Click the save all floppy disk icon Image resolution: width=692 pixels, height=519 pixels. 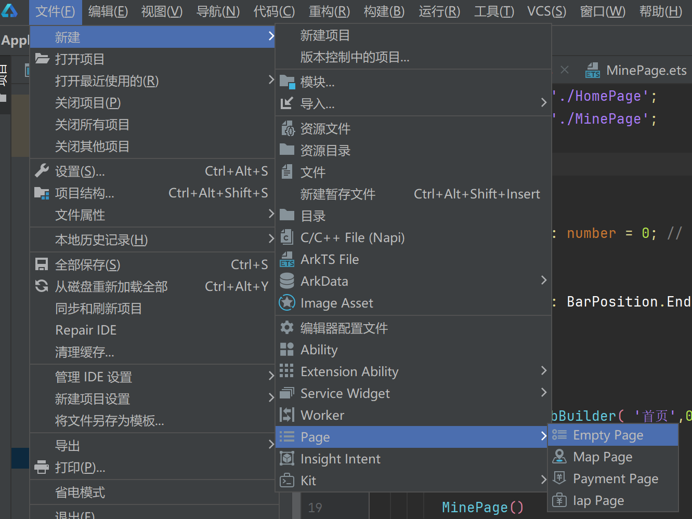[x=42, y=264]
